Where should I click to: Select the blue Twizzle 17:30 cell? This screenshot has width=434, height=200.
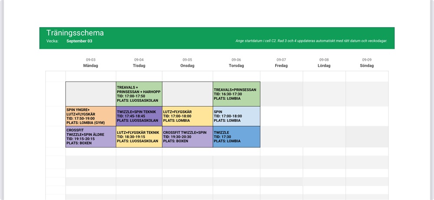point(237,137)
